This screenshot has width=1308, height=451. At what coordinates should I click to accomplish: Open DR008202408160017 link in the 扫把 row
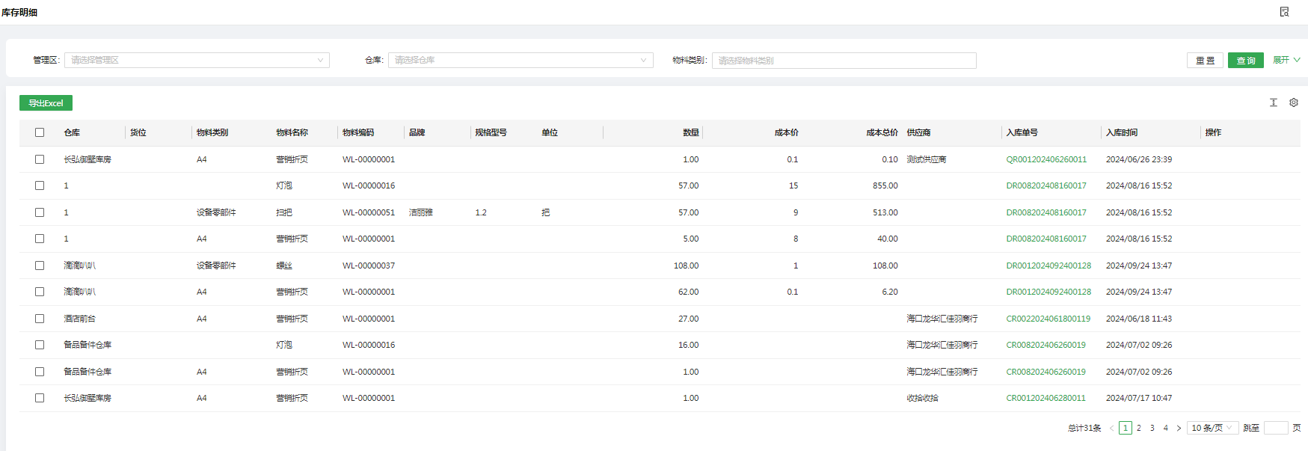tap(1046, 212)
